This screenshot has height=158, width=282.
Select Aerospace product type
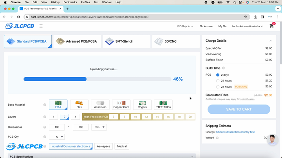tap(103, 146)
